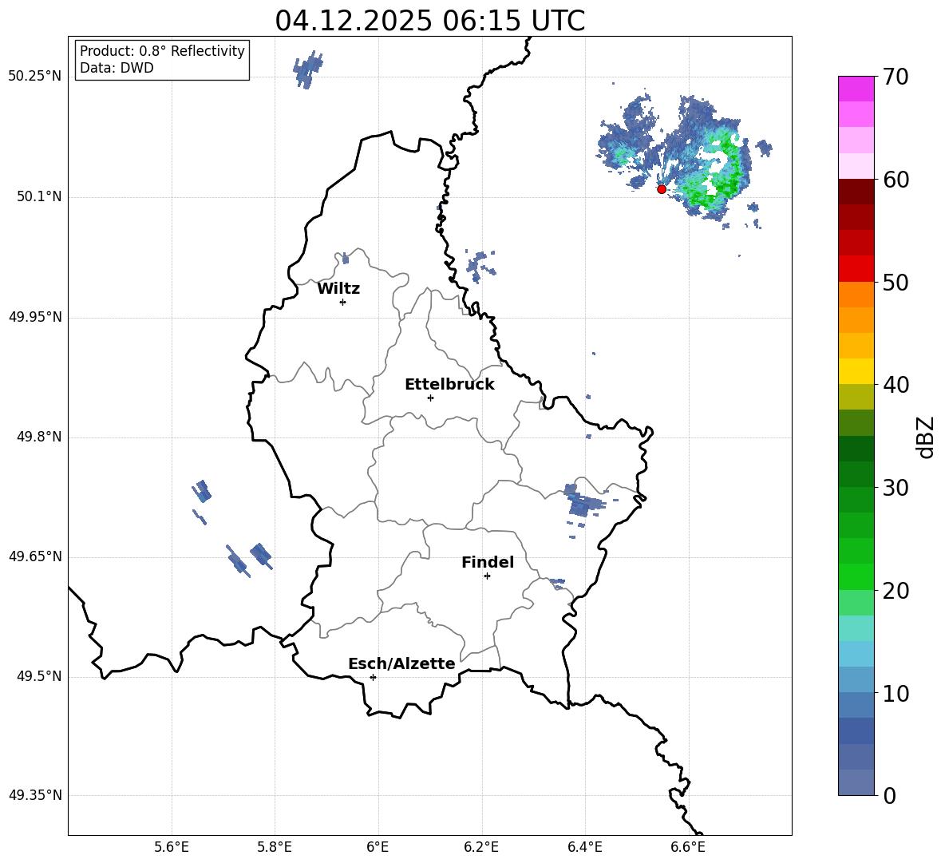The height and width of the screenshot is (863, 945).
Task: Click the 5.6°E longitude label
Action: [x=172, y=847]
